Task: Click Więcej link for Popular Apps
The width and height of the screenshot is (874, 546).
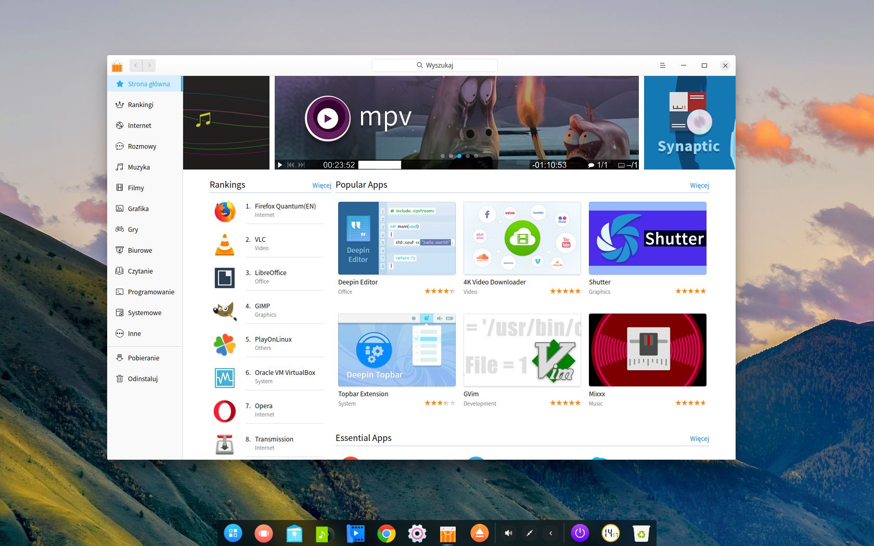Action: pyautogui.click(x=699, y=186)
